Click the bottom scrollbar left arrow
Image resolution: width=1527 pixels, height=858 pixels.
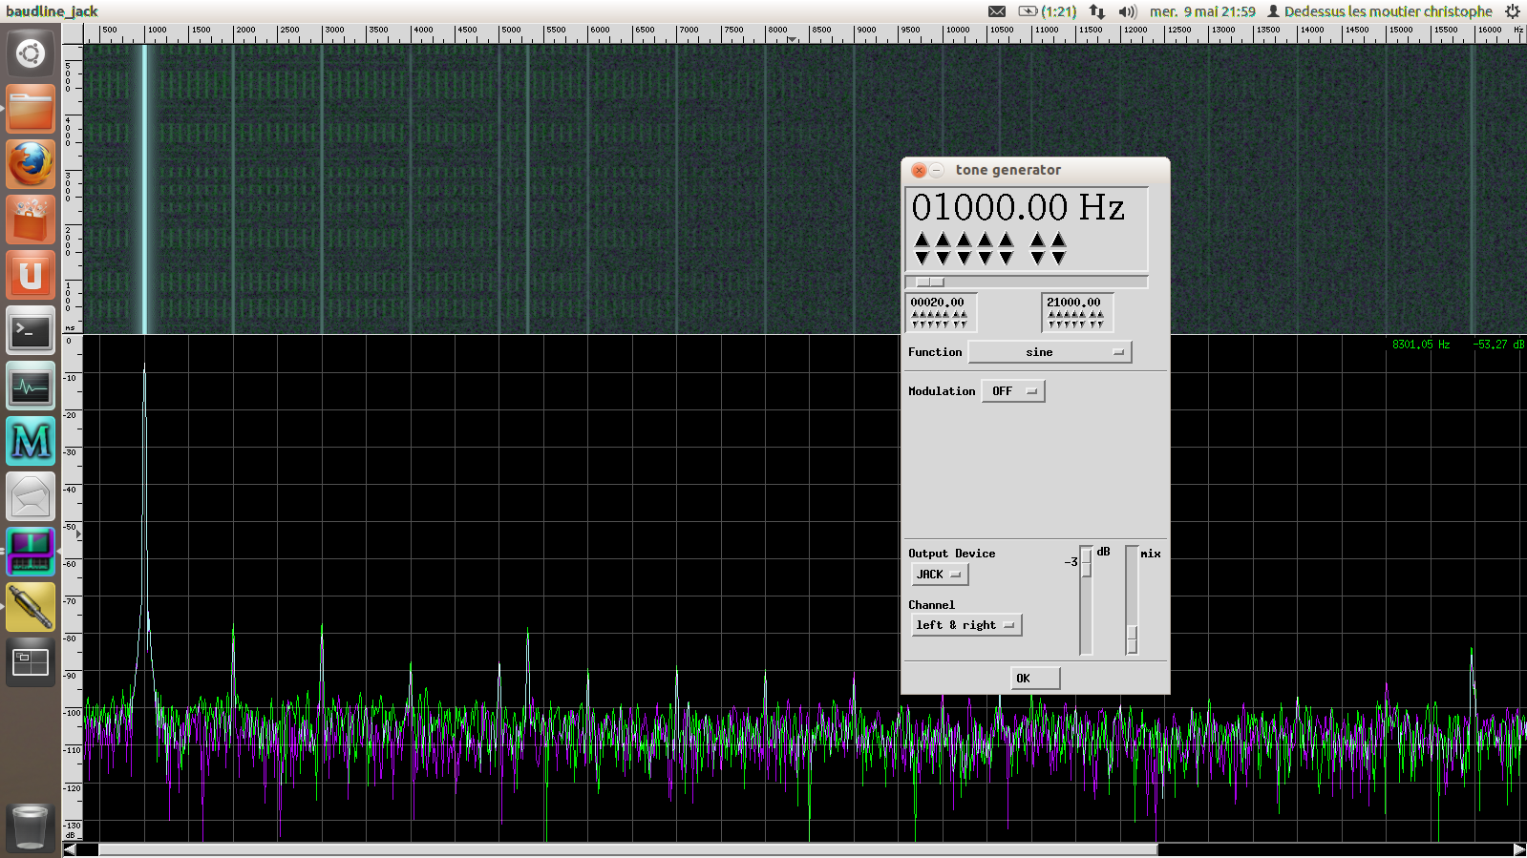pos(70,849)
